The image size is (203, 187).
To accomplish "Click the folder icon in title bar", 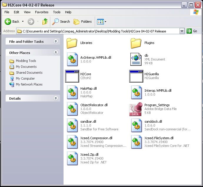I will point(5,5).
